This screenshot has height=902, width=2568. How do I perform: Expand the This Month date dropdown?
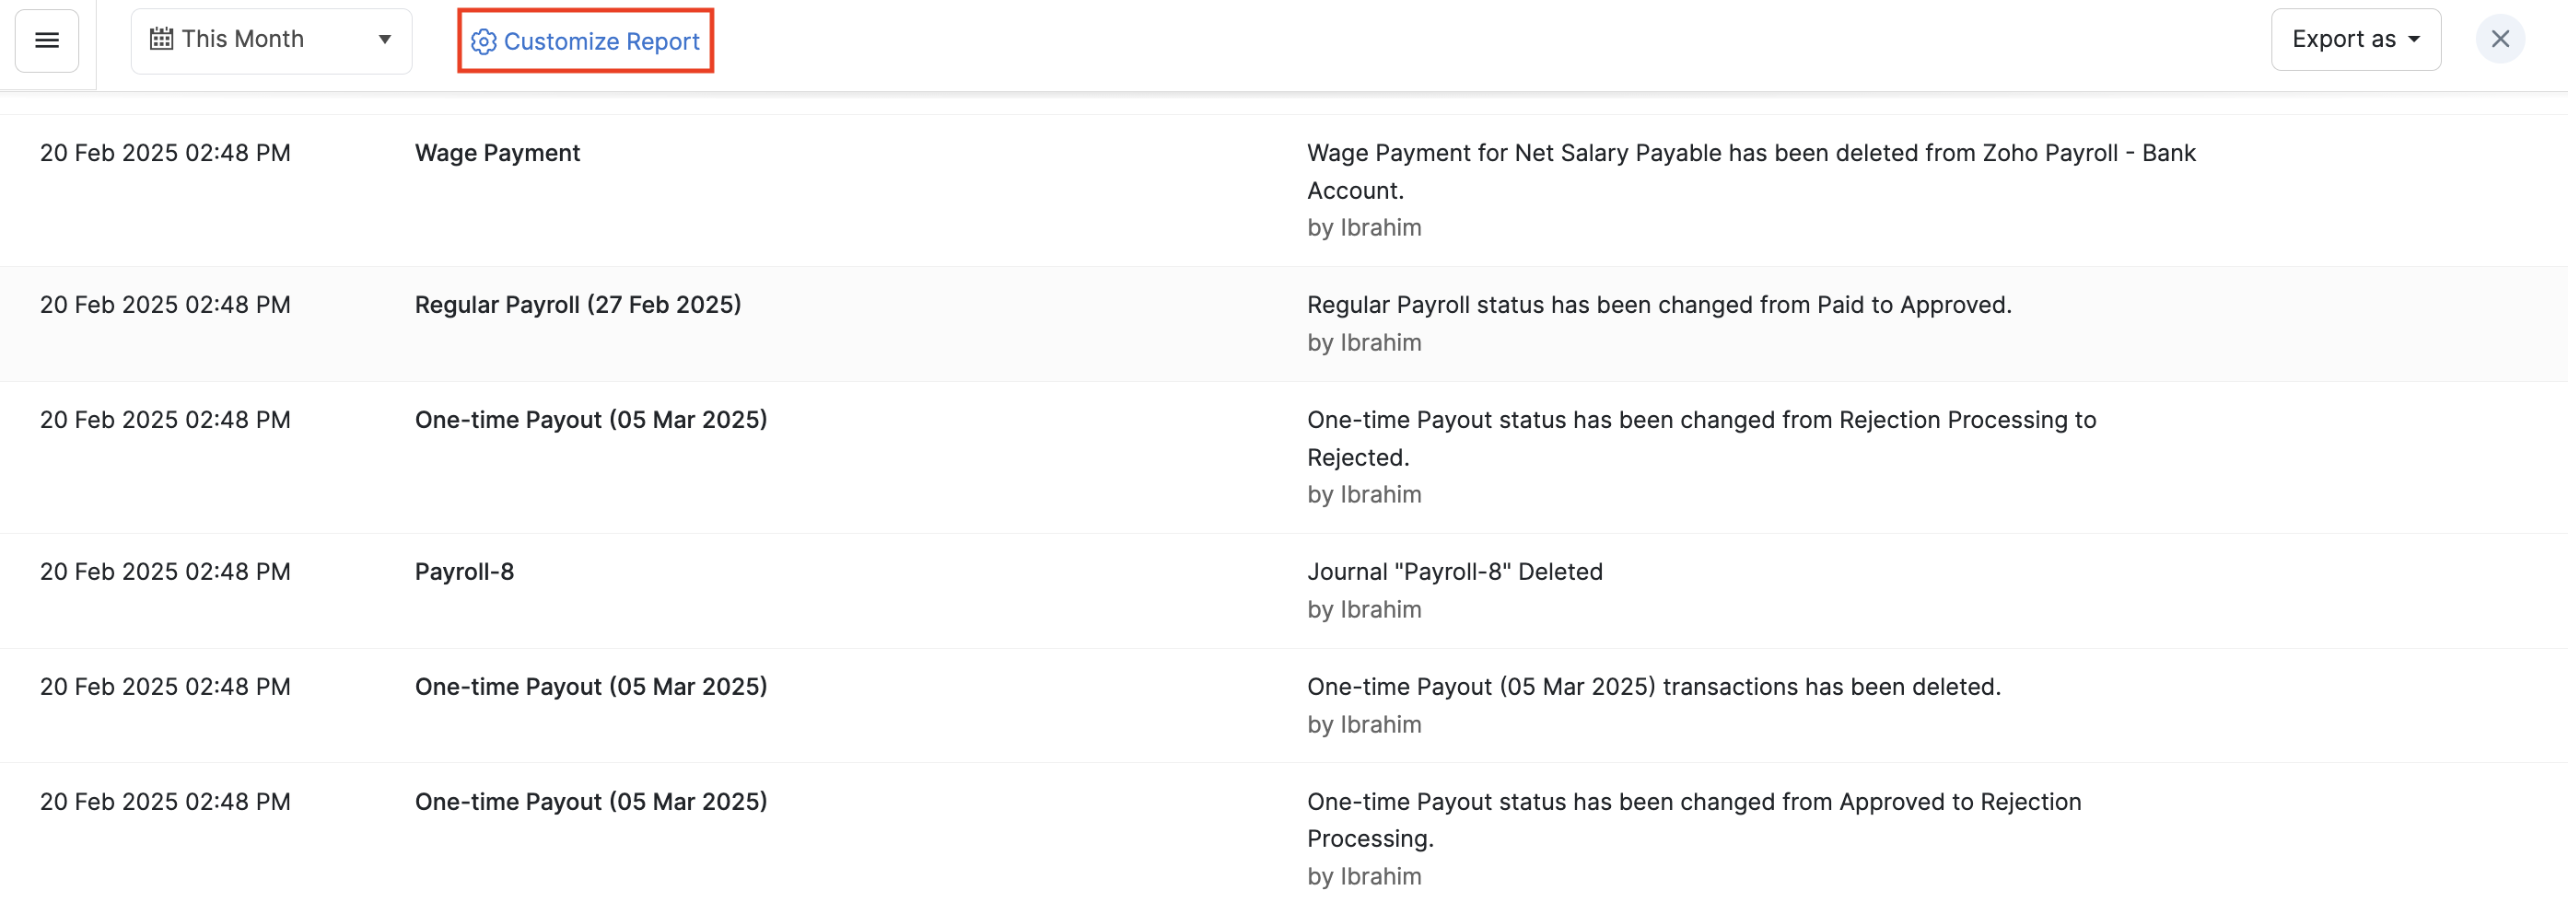click(384, 40)
